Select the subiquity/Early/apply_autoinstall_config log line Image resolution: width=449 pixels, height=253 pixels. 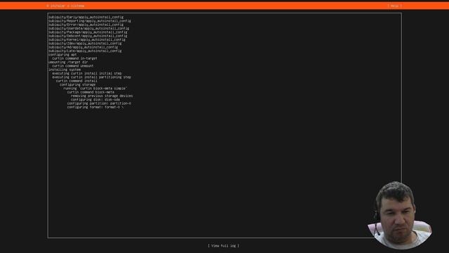click(86, 17)
